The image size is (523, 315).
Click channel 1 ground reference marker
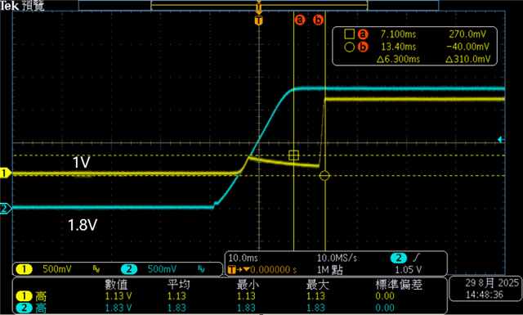click(6, 173)
